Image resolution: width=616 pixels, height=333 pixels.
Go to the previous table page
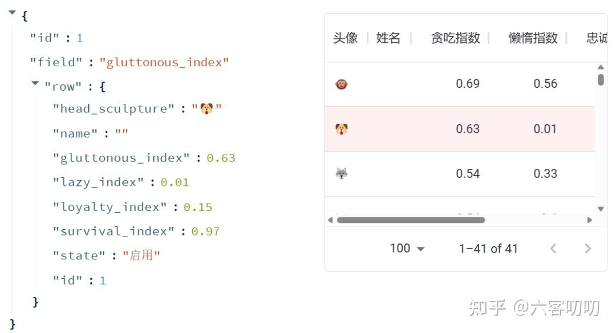pyautogui.click(x=553, y=249)
